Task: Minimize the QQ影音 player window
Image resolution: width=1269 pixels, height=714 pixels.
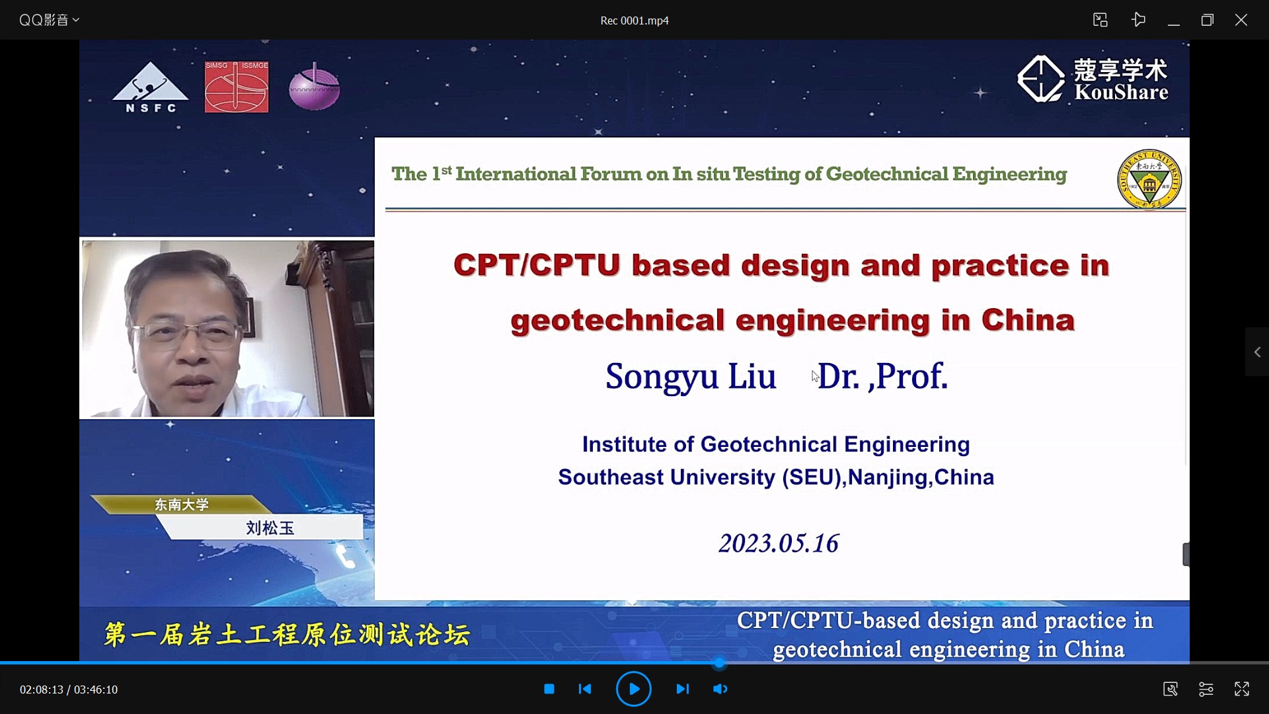Action: click(1174, 20)
